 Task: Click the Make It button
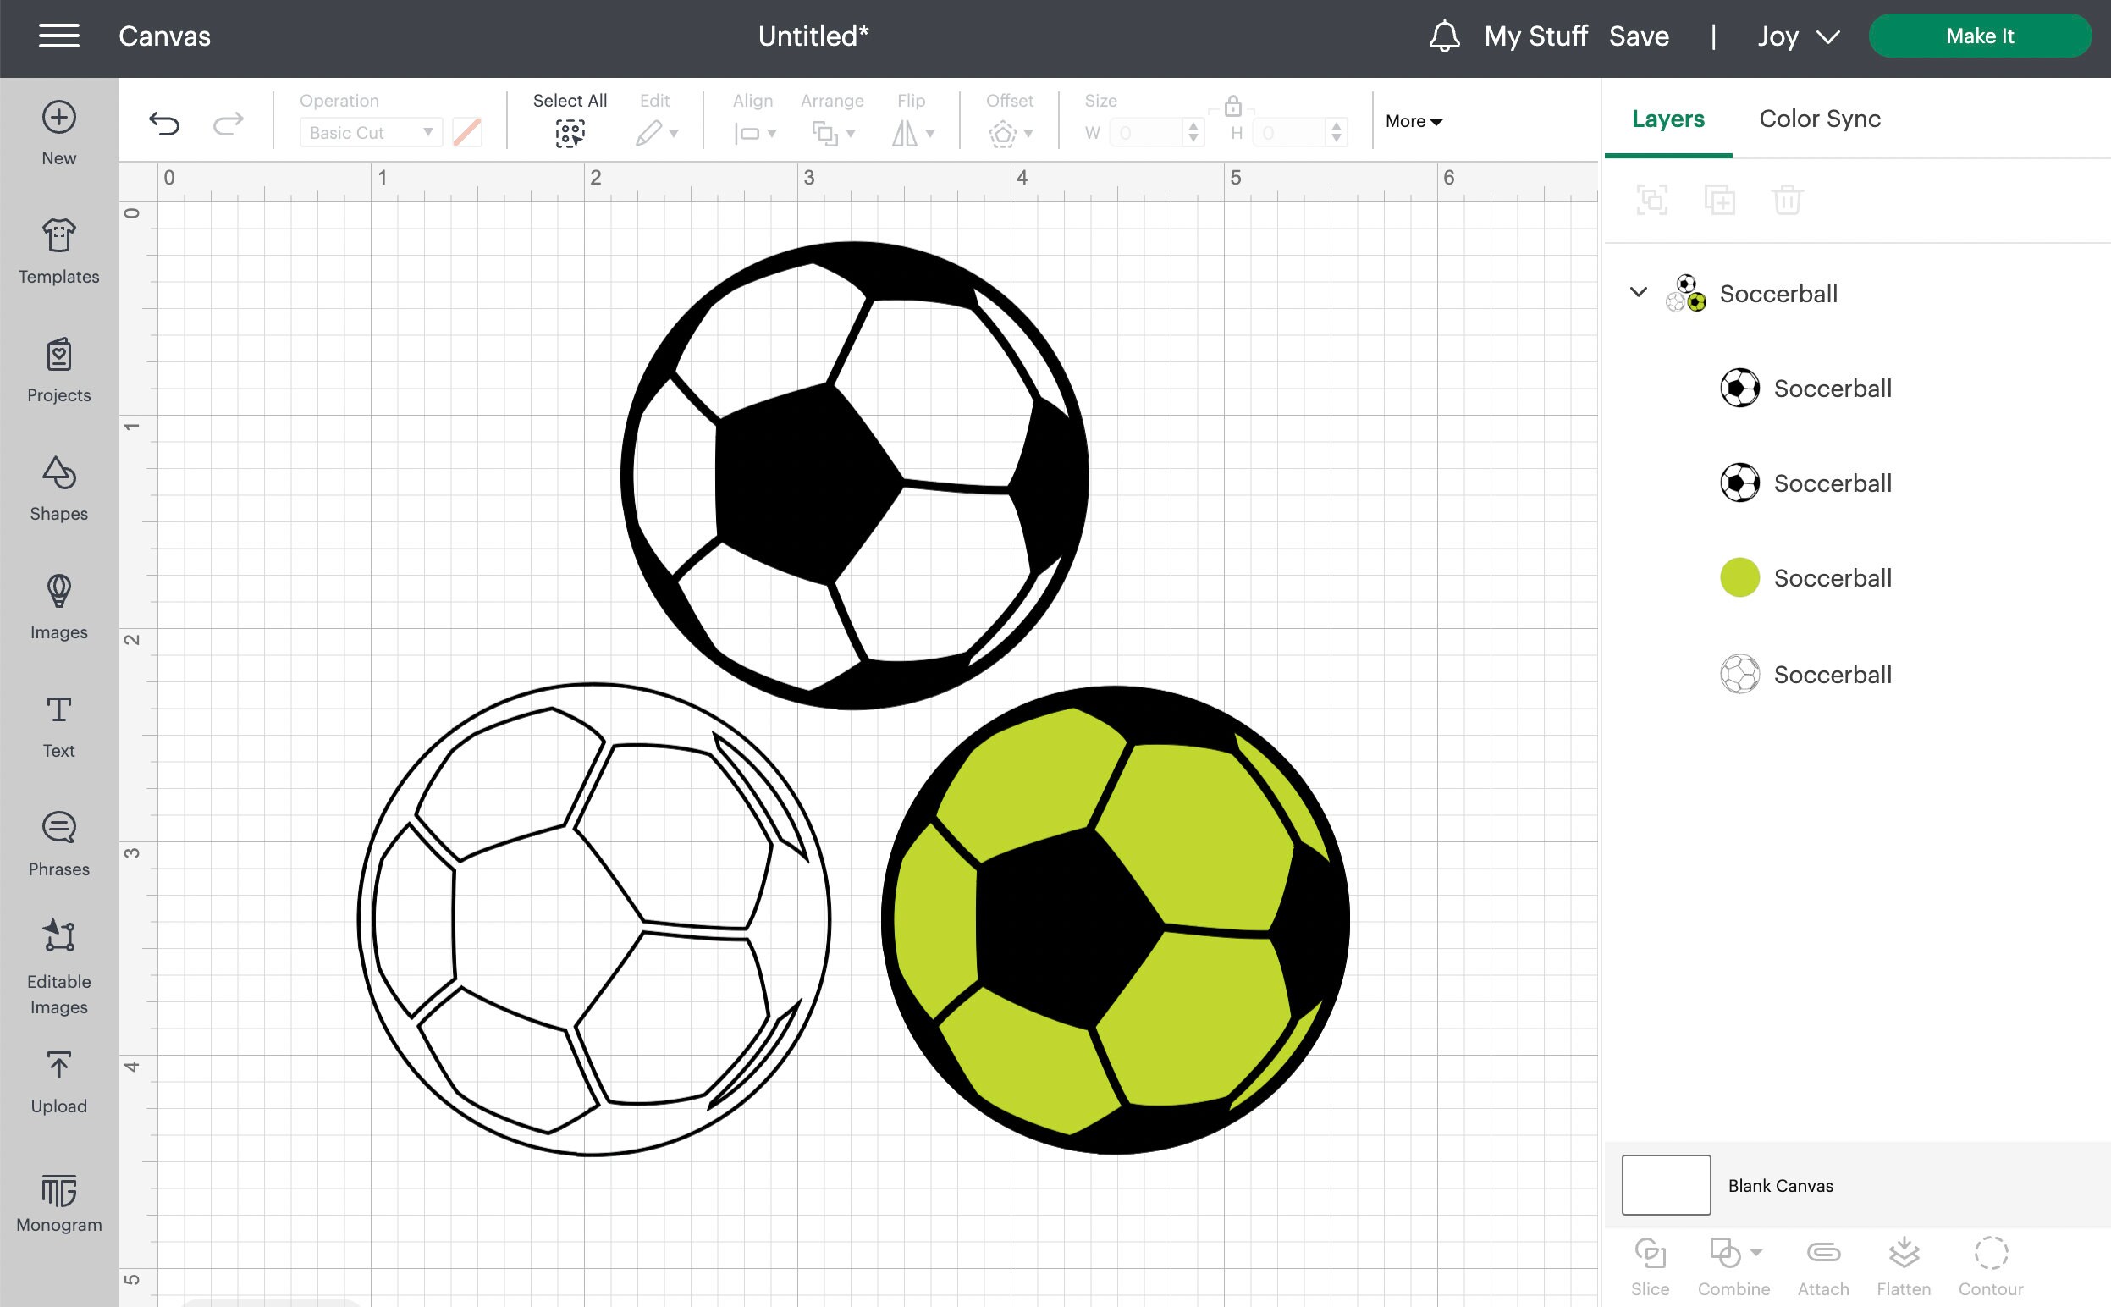point(1981,36)
